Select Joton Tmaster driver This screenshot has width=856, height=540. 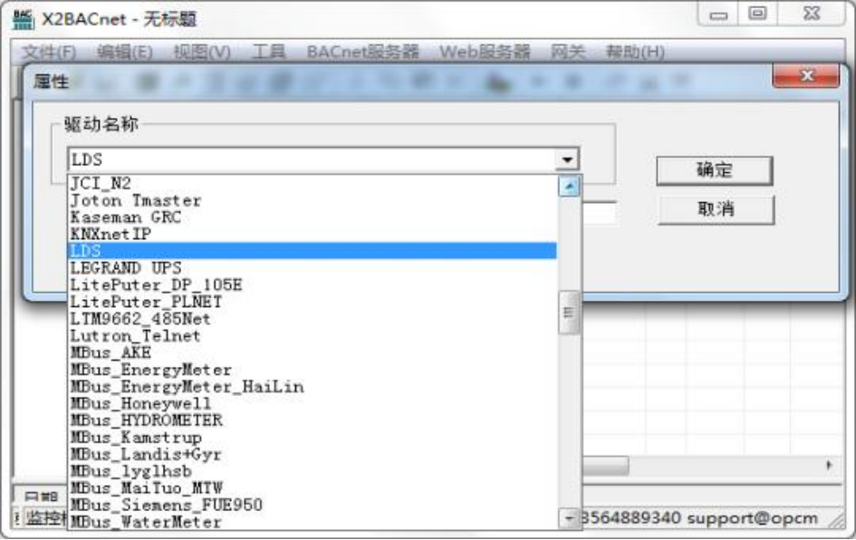(x=313, y=200)
